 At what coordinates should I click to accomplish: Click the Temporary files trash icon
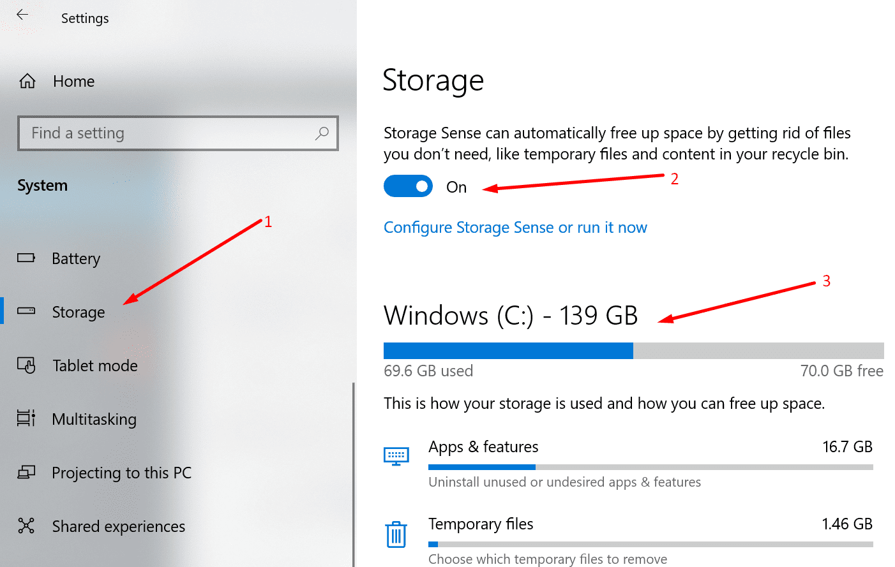(396, 534)
